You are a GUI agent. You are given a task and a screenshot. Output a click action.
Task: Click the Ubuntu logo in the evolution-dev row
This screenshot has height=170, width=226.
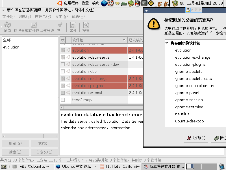point(68,71)
